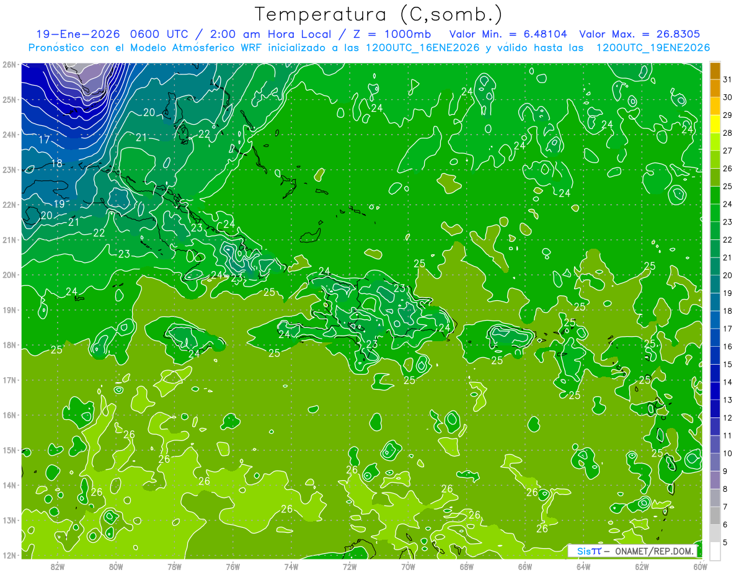This screenshot has width=744, height=575.
Task: Click the 18N latitude axis label
Action: pos(9,345)
